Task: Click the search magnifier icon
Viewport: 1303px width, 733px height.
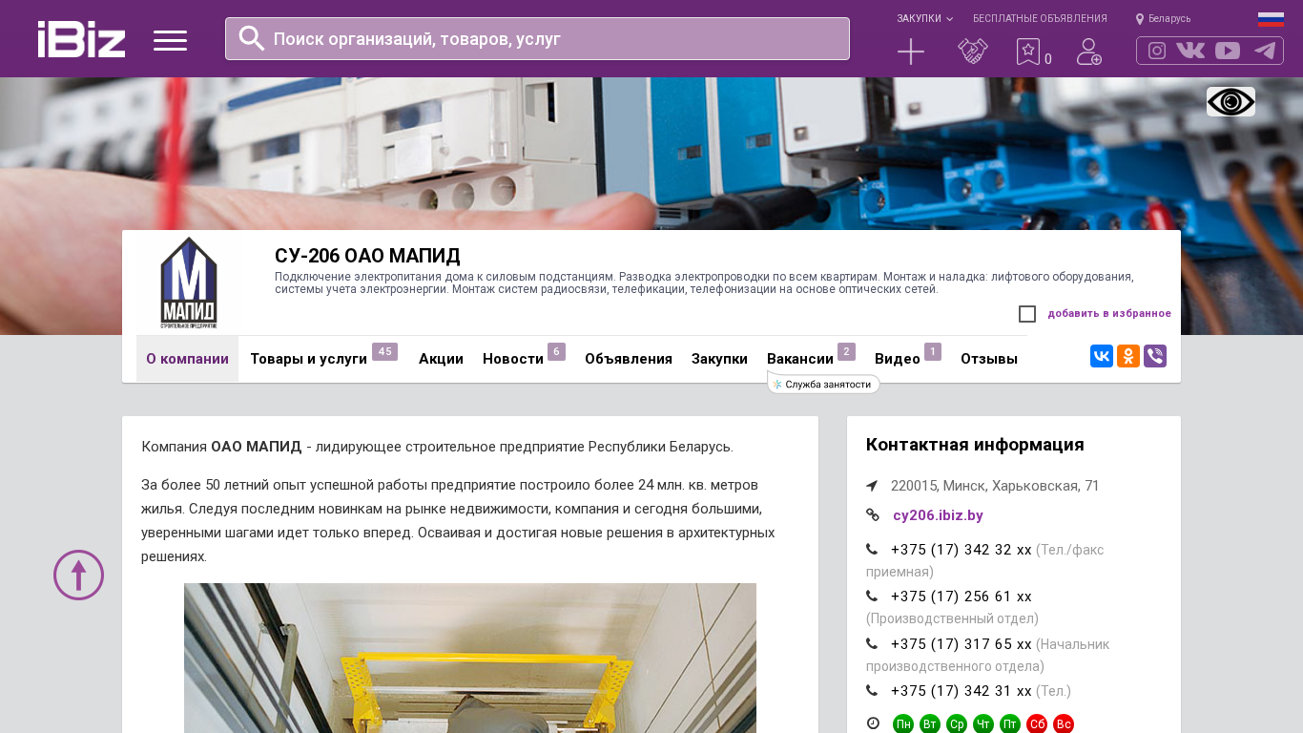Action: pyautogui.click(x=252, y=38)
